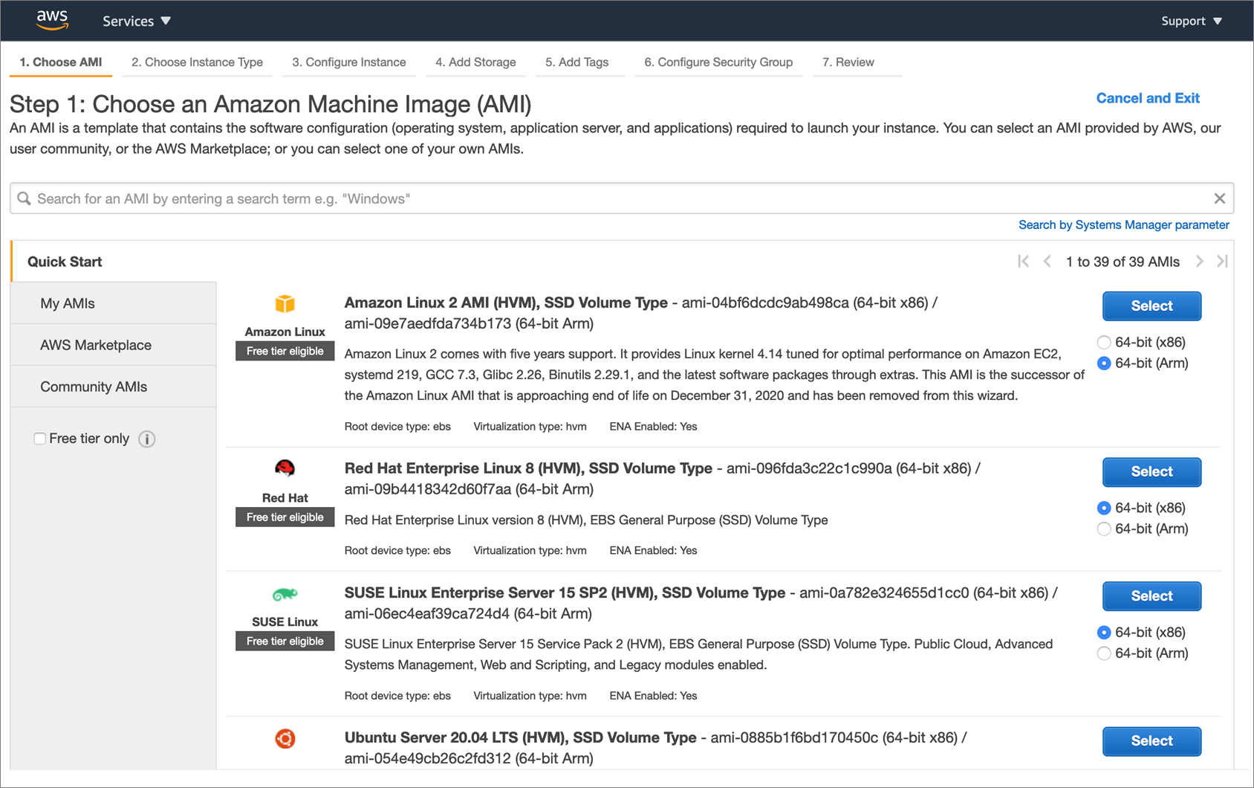Click the search magnifying glass icon
The image size is (1254, 788).
coord(24,198)
